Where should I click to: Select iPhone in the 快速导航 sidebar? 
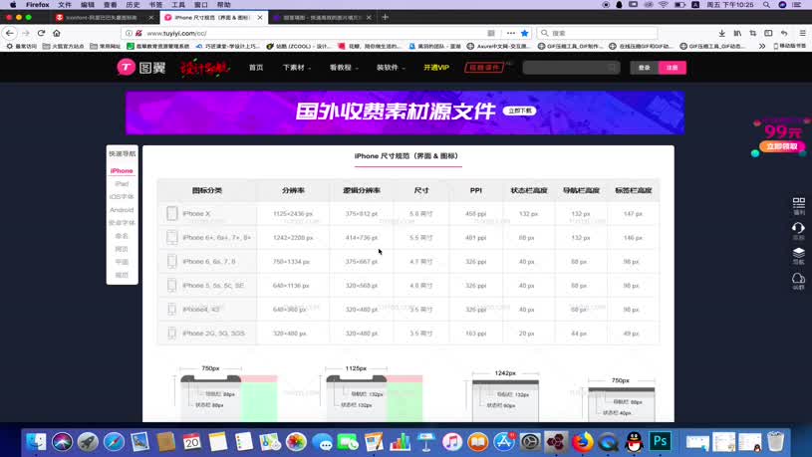tap(122, 171)
